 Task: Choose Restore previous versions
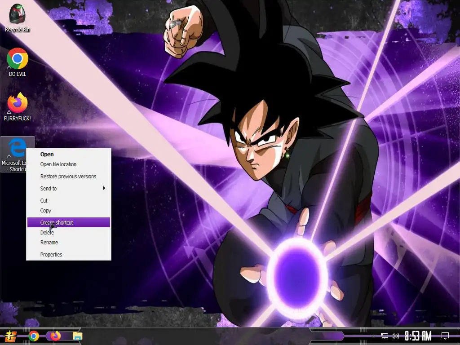(x=69, y=176)
